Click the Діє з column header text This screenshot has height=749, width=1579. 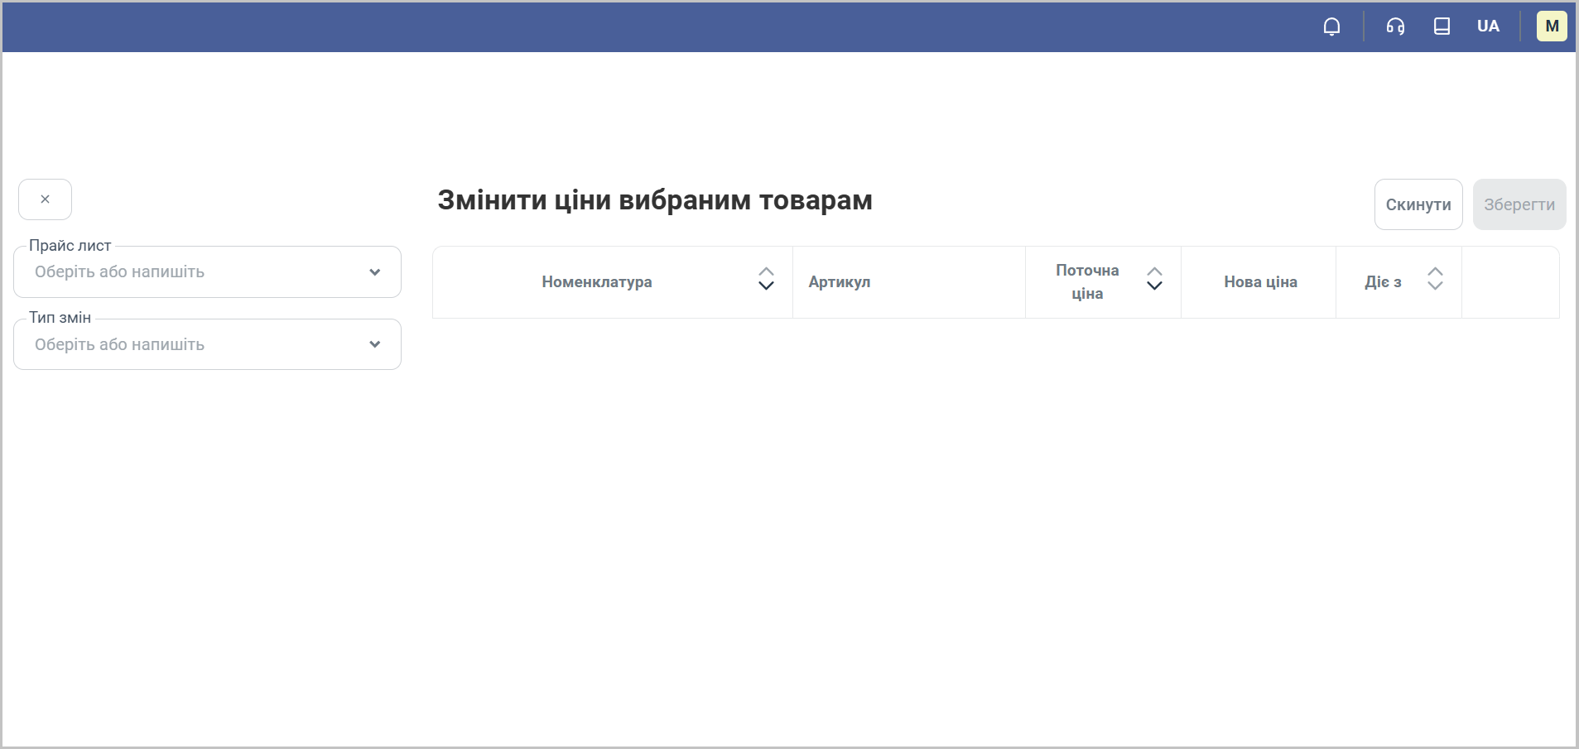click(1382, 282)
